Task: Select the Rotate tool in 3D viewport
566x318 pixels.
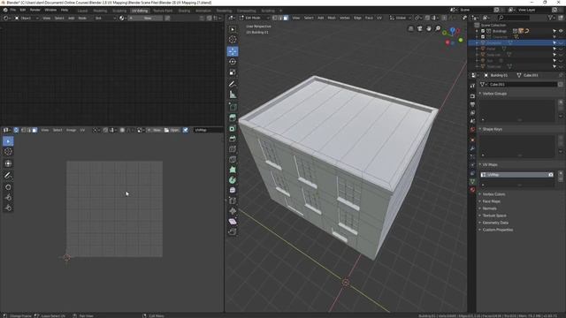Action: click(x=233, y=62)
